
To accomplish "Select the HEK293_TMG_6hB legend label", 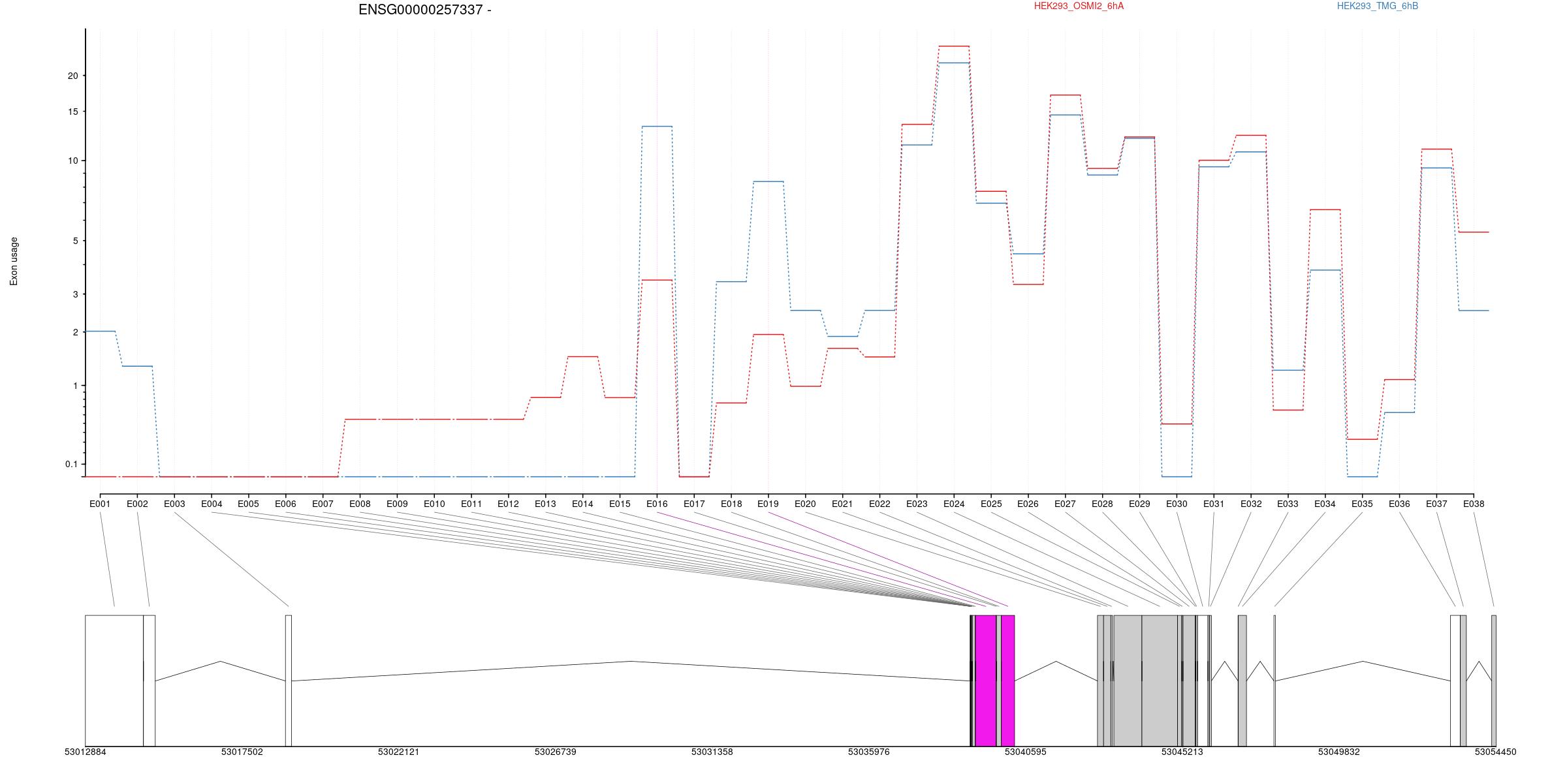I will click(x=1378, y=6).
